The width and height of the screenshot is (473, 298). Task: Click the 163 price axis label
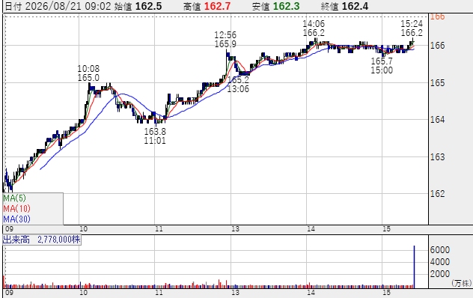pos(437,157)
